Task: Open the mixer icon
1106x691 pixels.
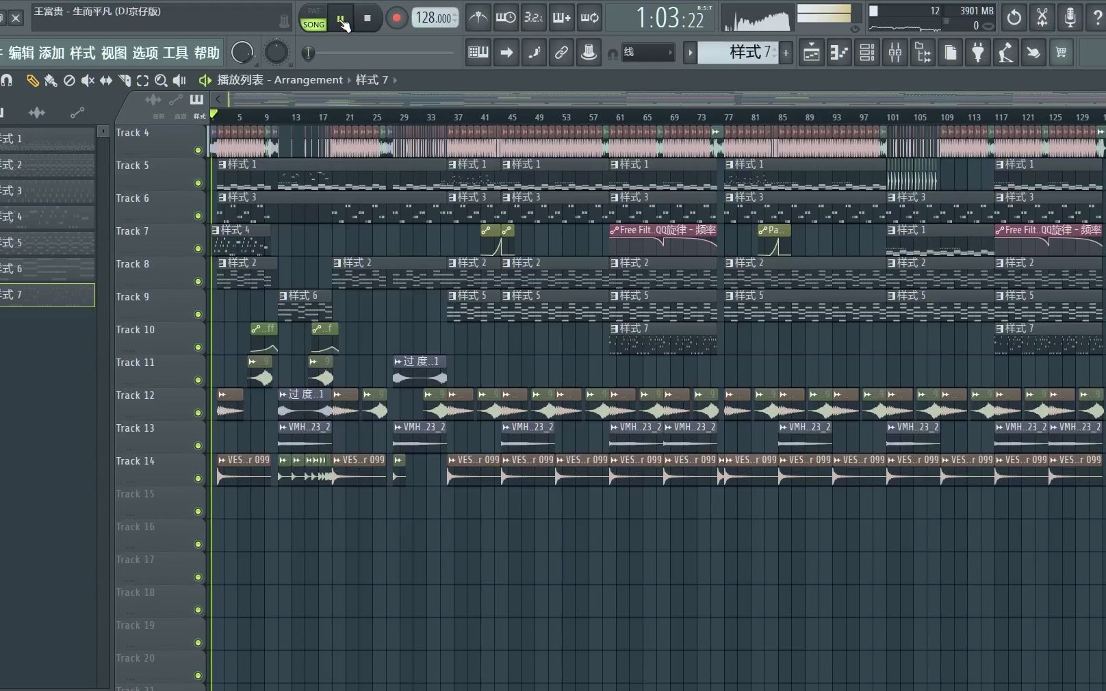Action: (895, 53)
